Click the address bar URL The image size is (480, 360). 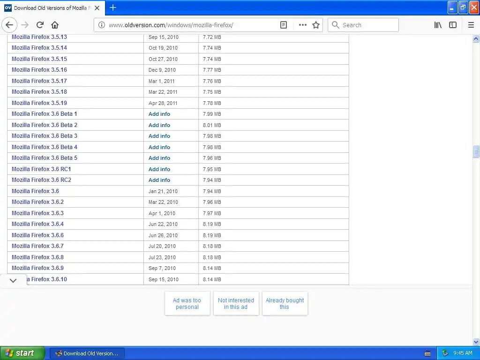point(171,25)
